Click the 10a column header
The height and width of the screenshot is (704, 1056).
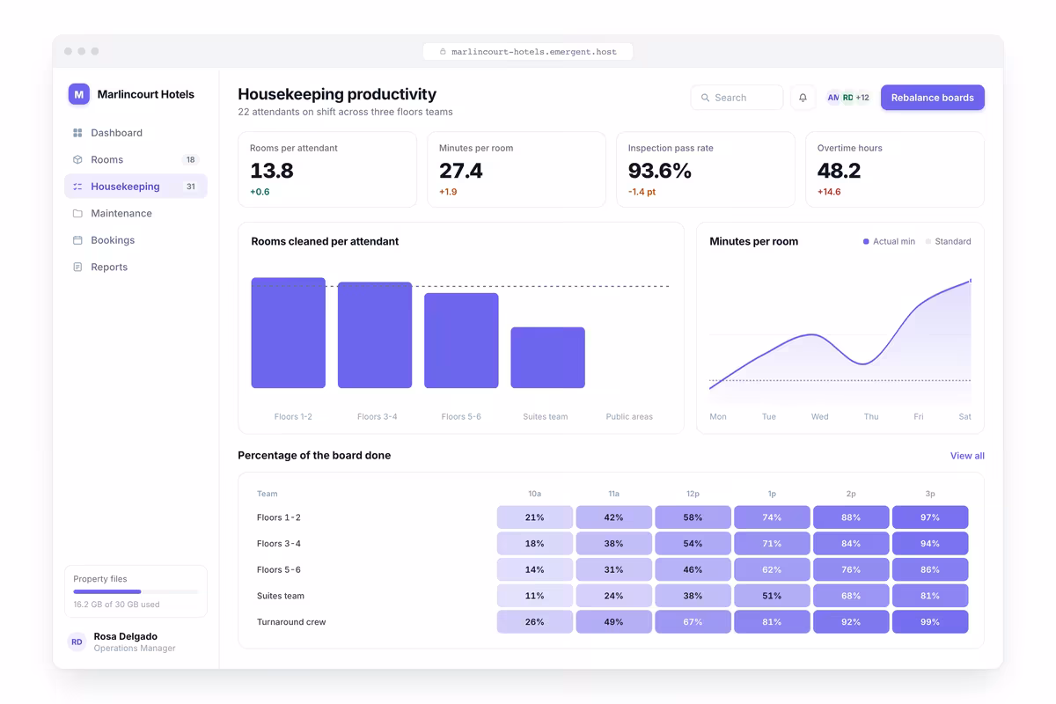(x=534, y=494)
